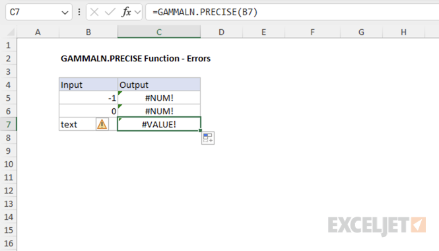The image size is (439, 251).
Task: Select row 7 header
Action: (x=9, y=124)
